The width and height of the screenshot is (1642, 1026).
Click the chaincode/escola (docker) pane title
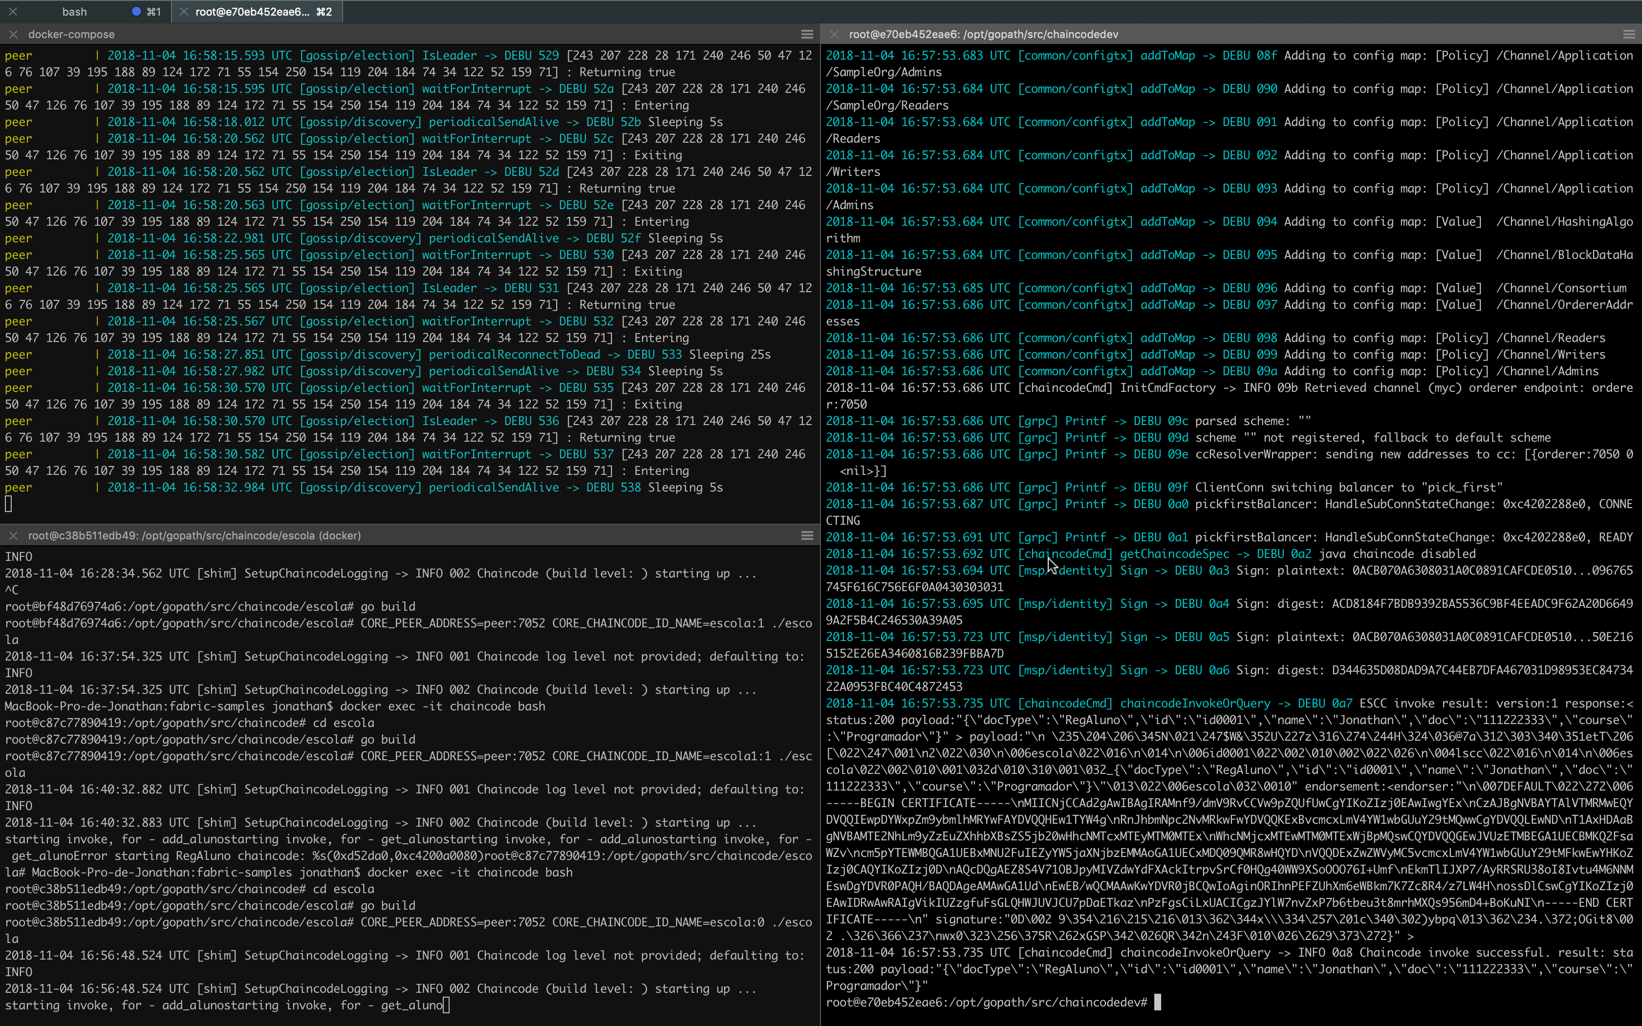(x=194, y=535)
